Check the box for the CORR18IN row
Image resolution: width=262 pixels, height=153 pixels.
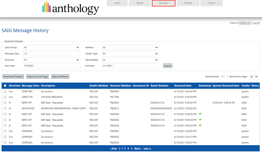[x=5, y=91]
